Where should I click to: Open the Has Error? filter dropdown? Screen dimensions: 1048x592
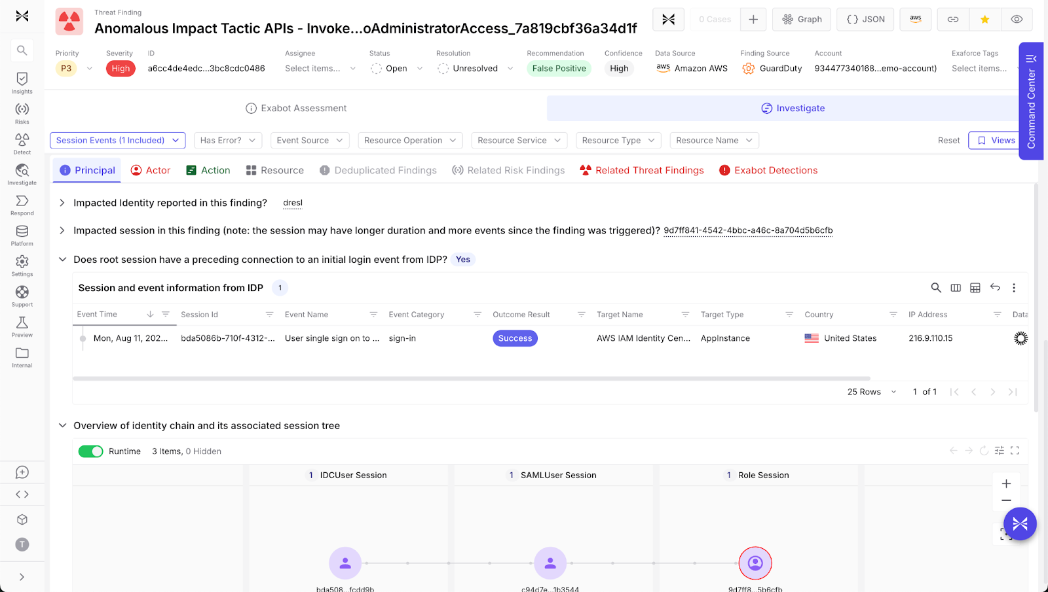228,141
